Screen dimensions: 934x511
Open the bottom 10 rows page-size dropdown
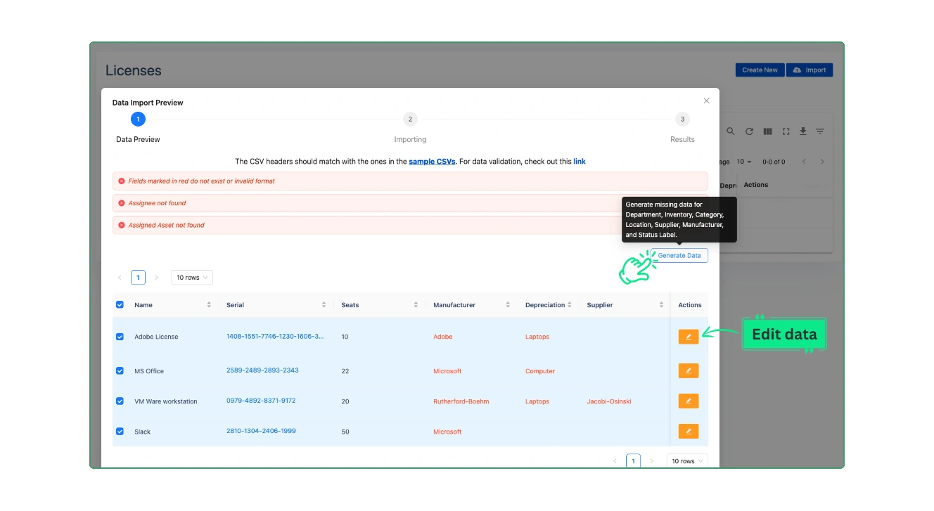coord(686,461)
